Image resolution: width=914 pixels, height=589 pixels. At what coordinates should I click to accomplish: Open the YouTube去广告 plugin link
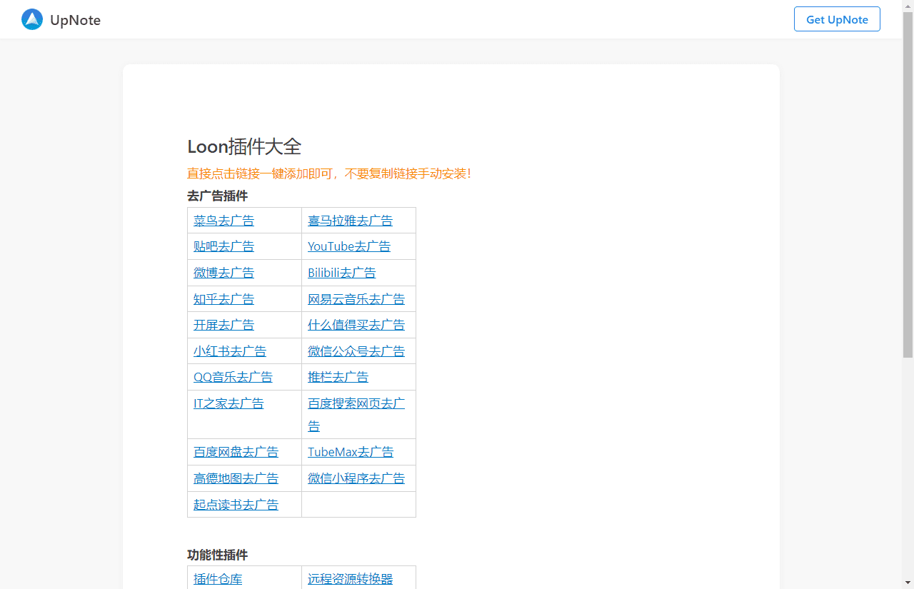[x=348, y=246]
